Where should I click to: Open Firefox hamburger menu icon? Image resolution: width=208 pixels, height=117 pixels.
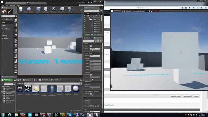[206, 8]
